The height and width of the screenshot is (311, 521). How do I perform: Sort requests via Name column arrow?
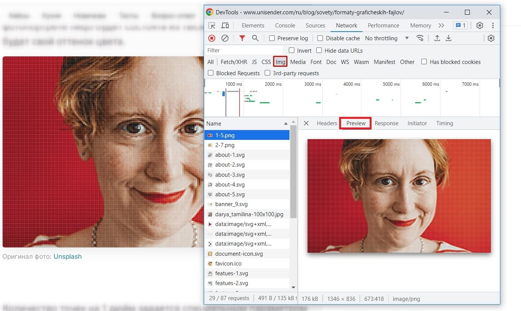(285, 123)
